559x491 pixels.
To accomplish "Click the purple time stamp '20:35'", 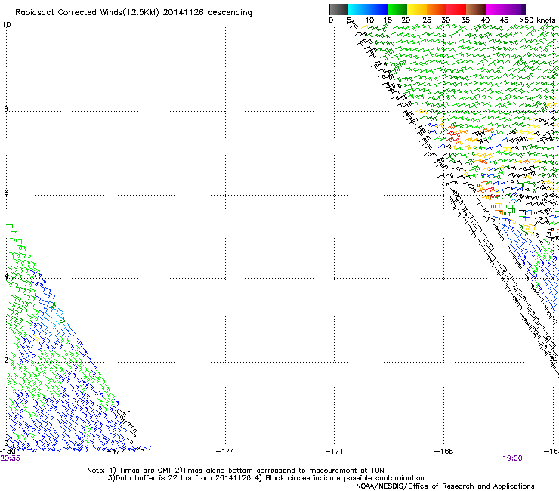I will pos(11,459).
